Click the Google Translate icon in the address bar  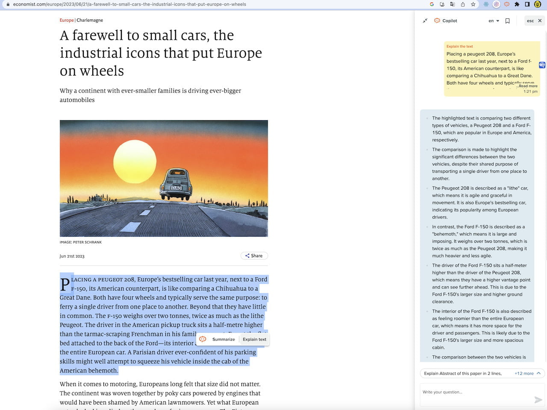453,4
